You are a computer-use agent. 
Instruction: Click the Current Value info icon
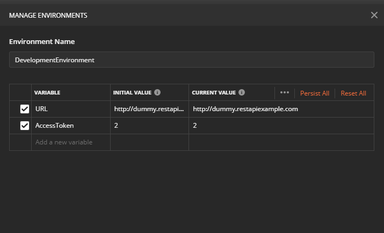pos(242,92)
